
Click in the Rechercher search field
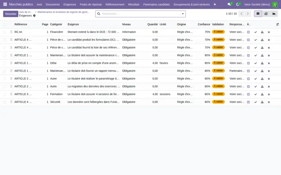tap(141, 14)
